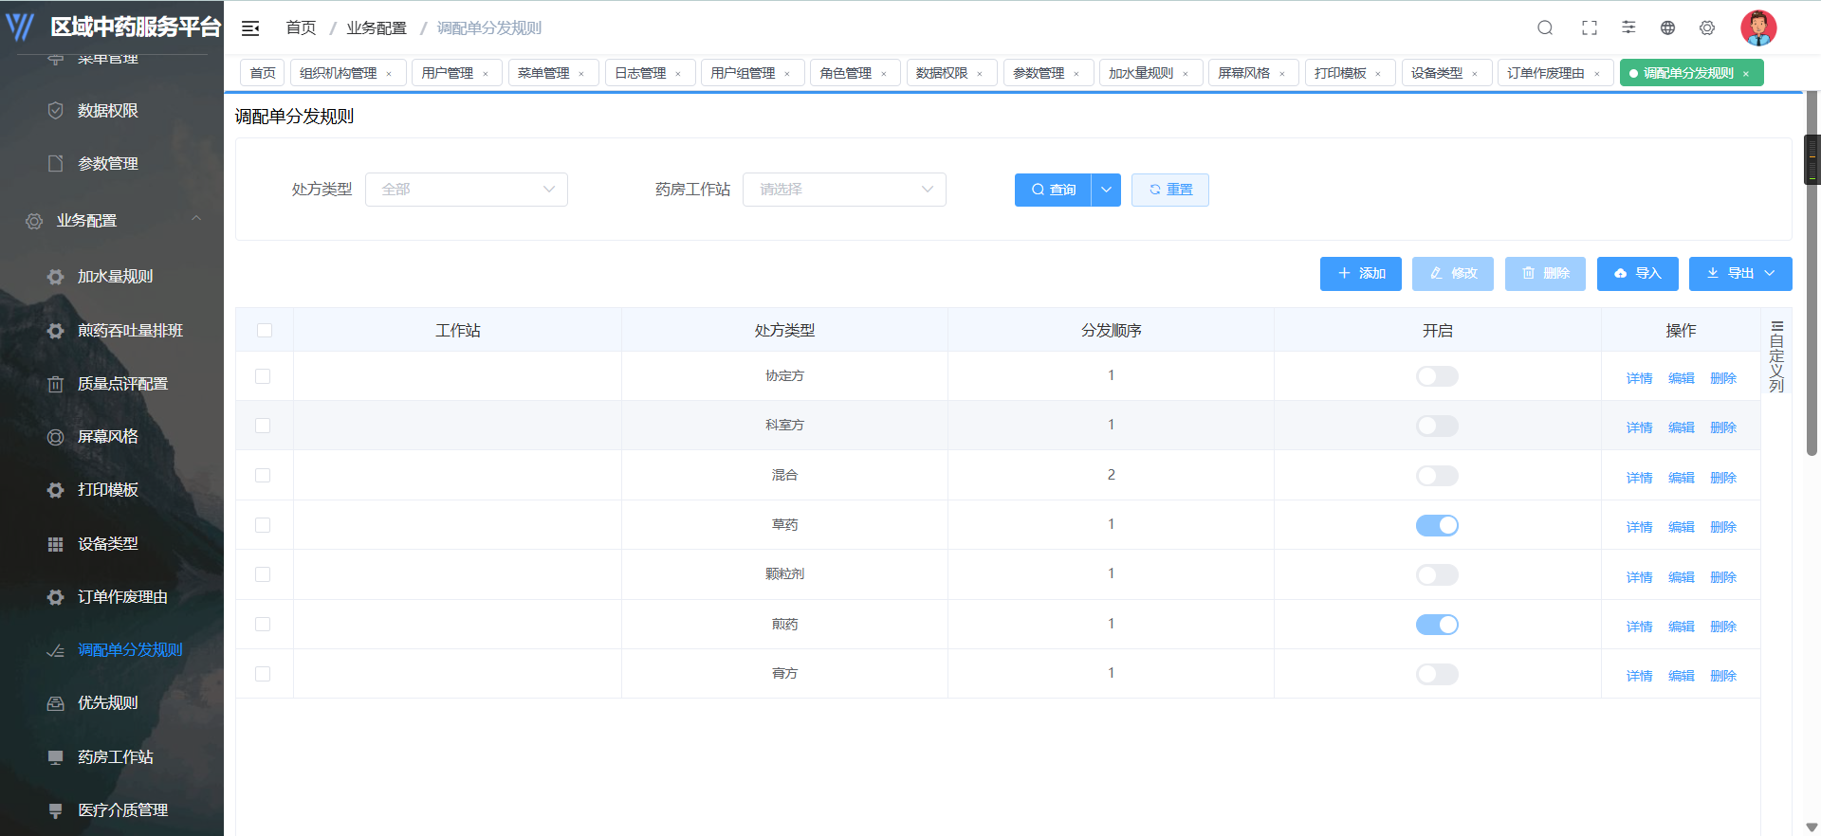The image size is (1821, 836).
Task: Click the 数据权限 shield icon in sidebar
Action: coord(56,111)
